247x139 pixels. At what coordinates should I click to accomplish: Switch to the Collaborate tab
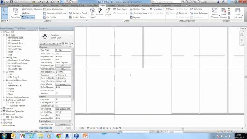pos(92,5)
